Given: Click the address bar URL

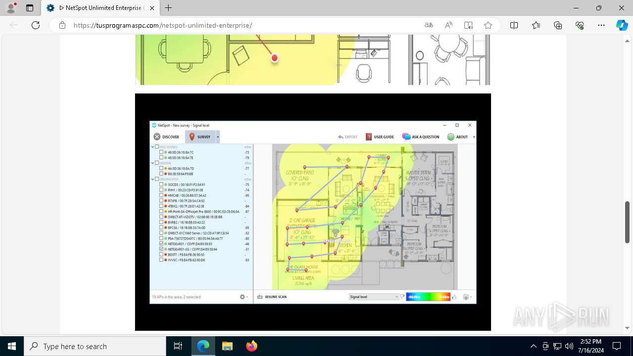Looking at the screenshot, I should 163,25.
